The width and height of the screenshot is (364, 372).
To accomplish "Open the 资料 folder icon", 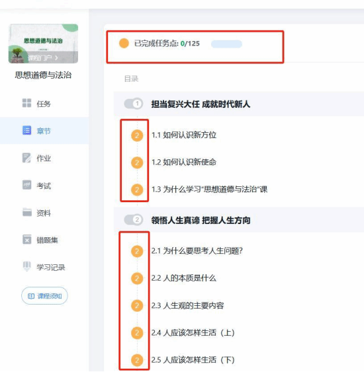I will click(27, 212).
